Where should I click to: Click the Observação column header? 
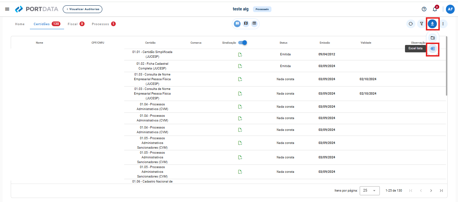click(x=418, y=43)
